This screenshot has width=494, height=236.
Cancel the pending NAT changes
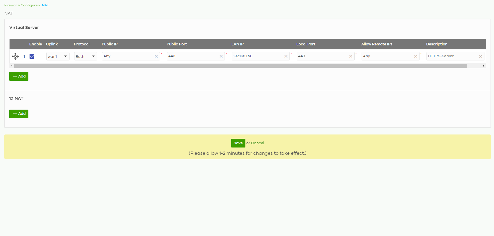(x=257, y=143)
